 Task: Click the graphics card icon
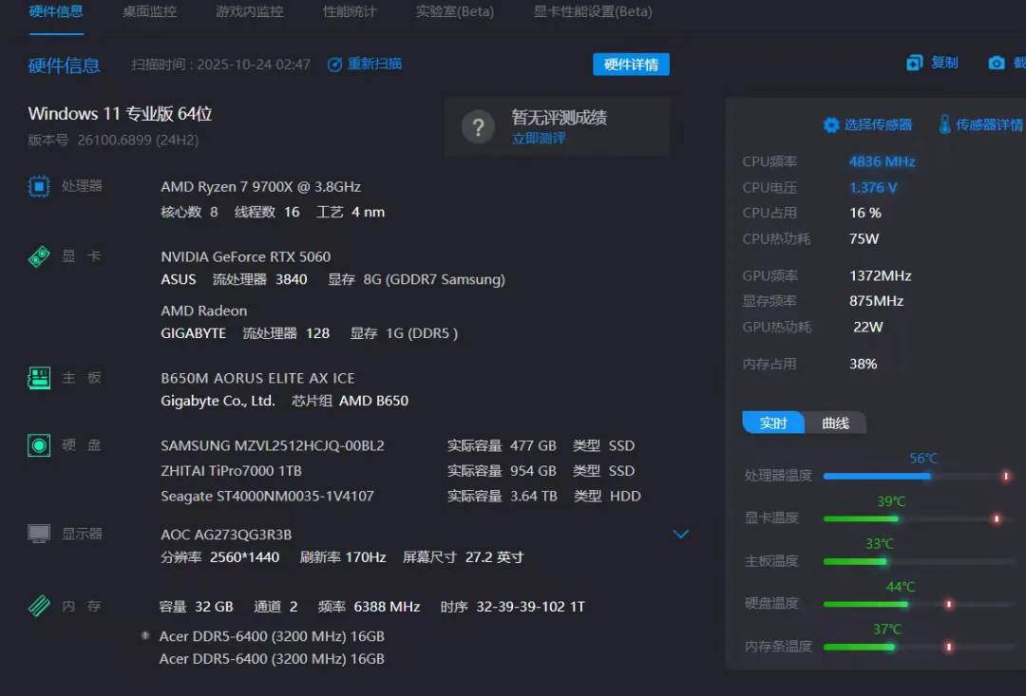tap(39, 256)
